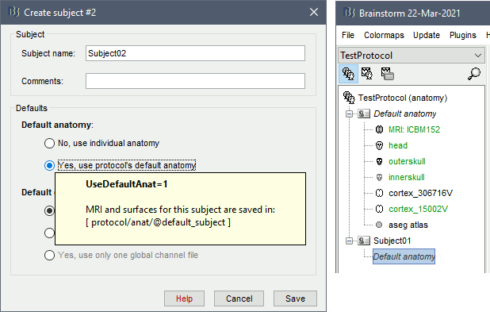Select the 'cortex_306716V' tree row text

[x=420, y=193]
